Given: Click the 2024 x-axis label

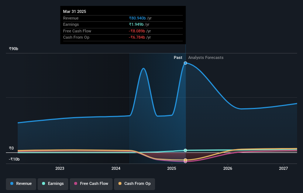Looking at the screenshot, I should [116, 168].
